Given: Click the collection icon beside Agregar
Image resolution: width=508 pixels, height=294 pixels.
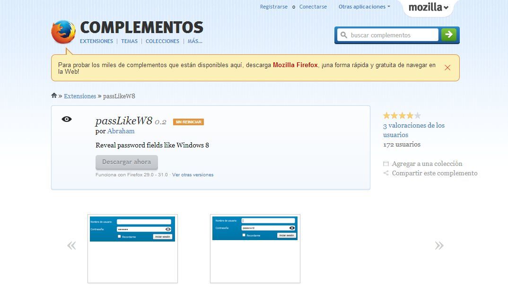Looking at the screenshot, I should coord(386,164).
